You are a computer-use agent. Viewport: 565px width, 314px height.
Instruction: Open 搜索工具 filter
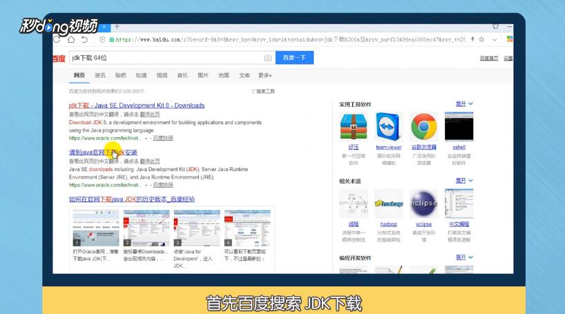(x=263, y=92)
